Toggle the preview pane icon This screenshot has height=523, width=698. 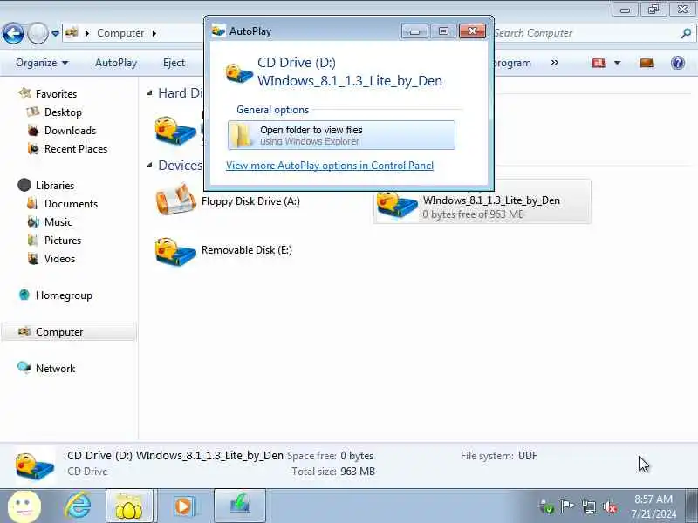(647, 63)
